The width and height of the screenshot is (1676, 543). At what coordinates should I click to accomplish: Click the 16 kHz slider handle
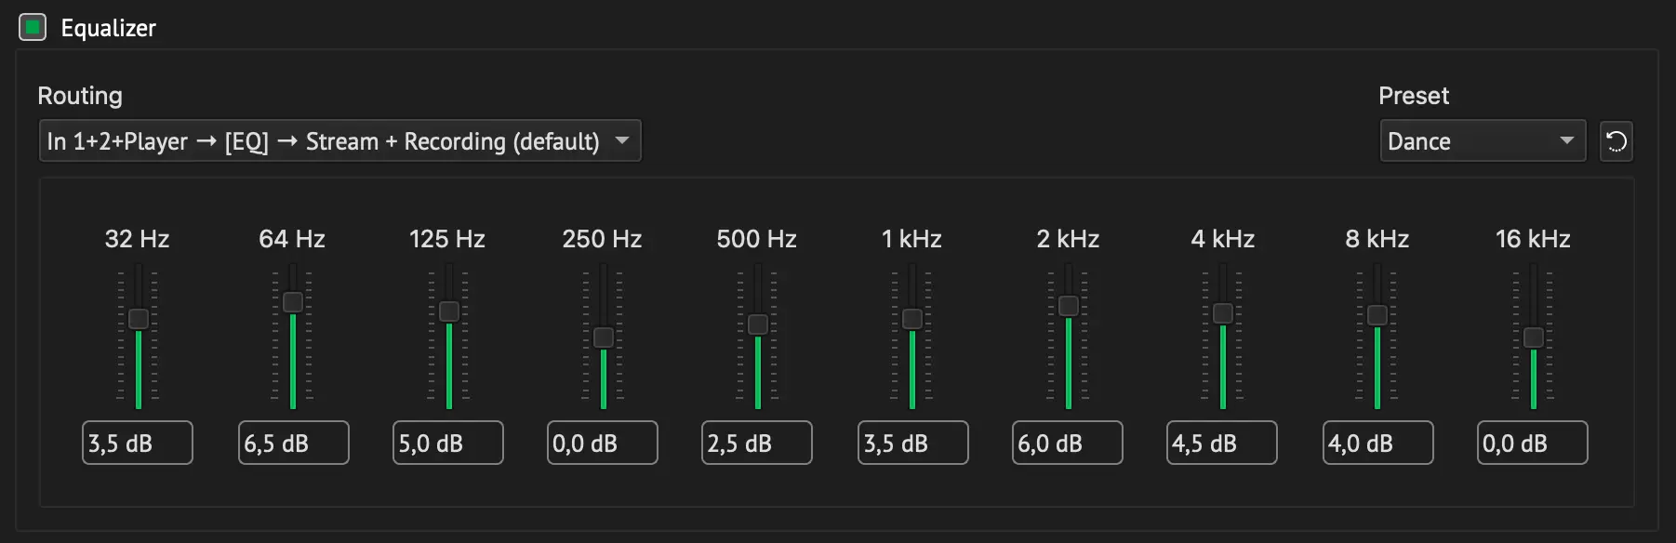(x=1534, y=338)
